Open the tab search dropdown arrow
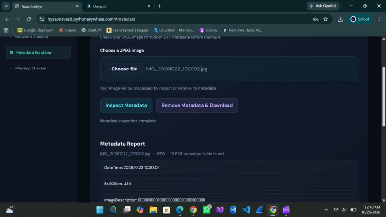Viewport: 386px width, 217px height. (x=6, y=6)
